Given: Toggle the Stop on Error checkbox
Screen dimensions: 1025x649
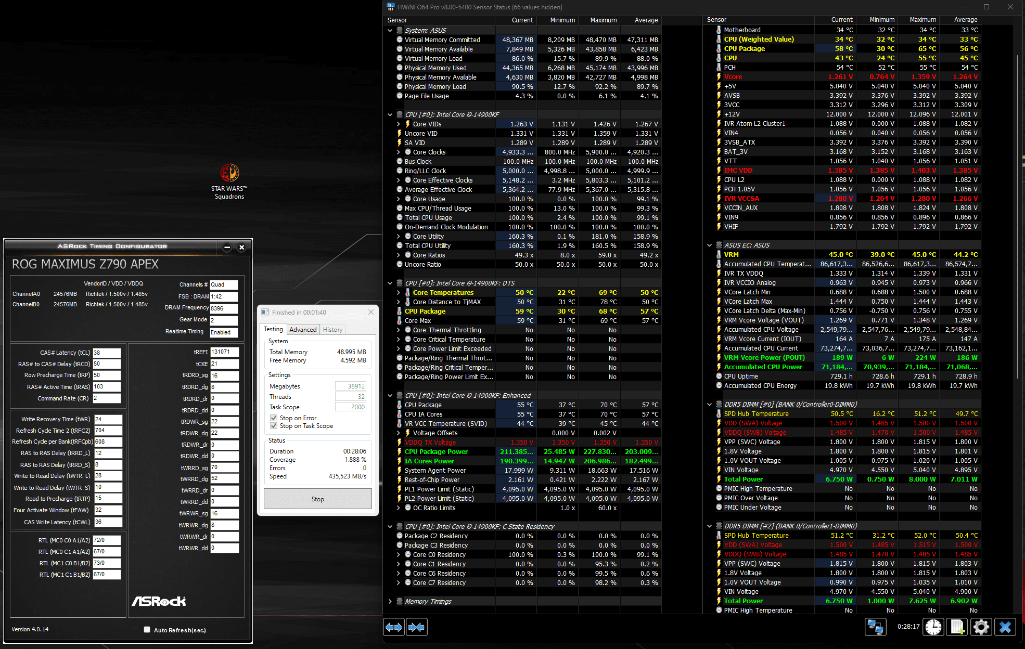Looking at the screenshot, I should pyautogui.click(x=274, y=418).
